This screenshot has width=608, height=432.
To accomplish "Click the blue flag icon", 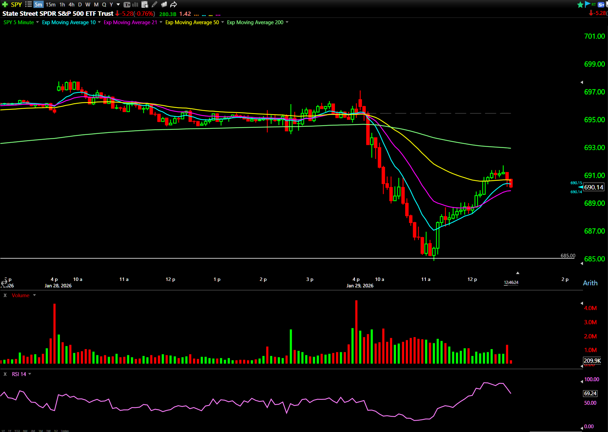I will [588, 4].
